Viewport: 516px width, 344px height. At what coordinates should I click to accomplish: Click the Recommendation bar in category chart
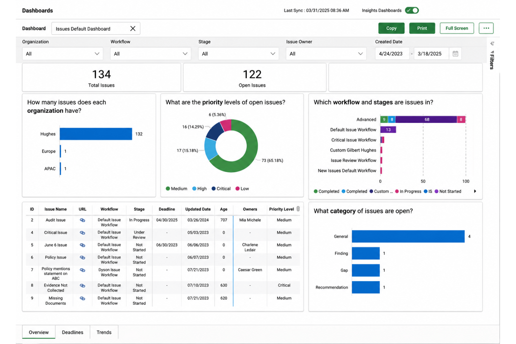point(366,287)
